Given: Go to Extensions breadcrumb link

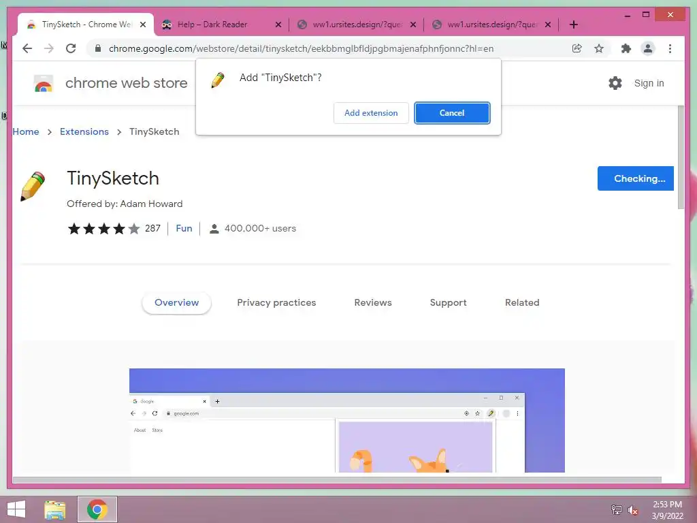Looking at the screenshot, I should click(x=84, y=131).
